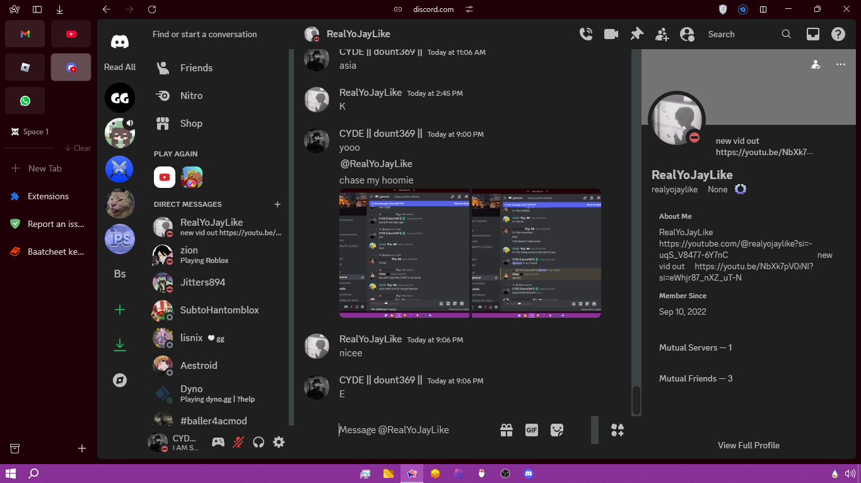This screenshot has height=483, width=861.
Task: Open DM with lisnix
Action: (219, 338)
